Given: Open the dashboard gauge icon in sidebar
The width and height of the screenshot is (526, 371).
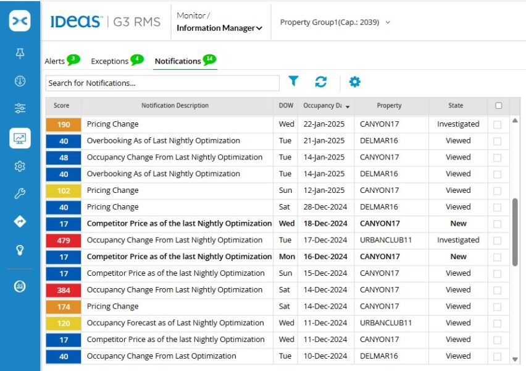Looking at the screenshot, I should (x=20, y=80).
